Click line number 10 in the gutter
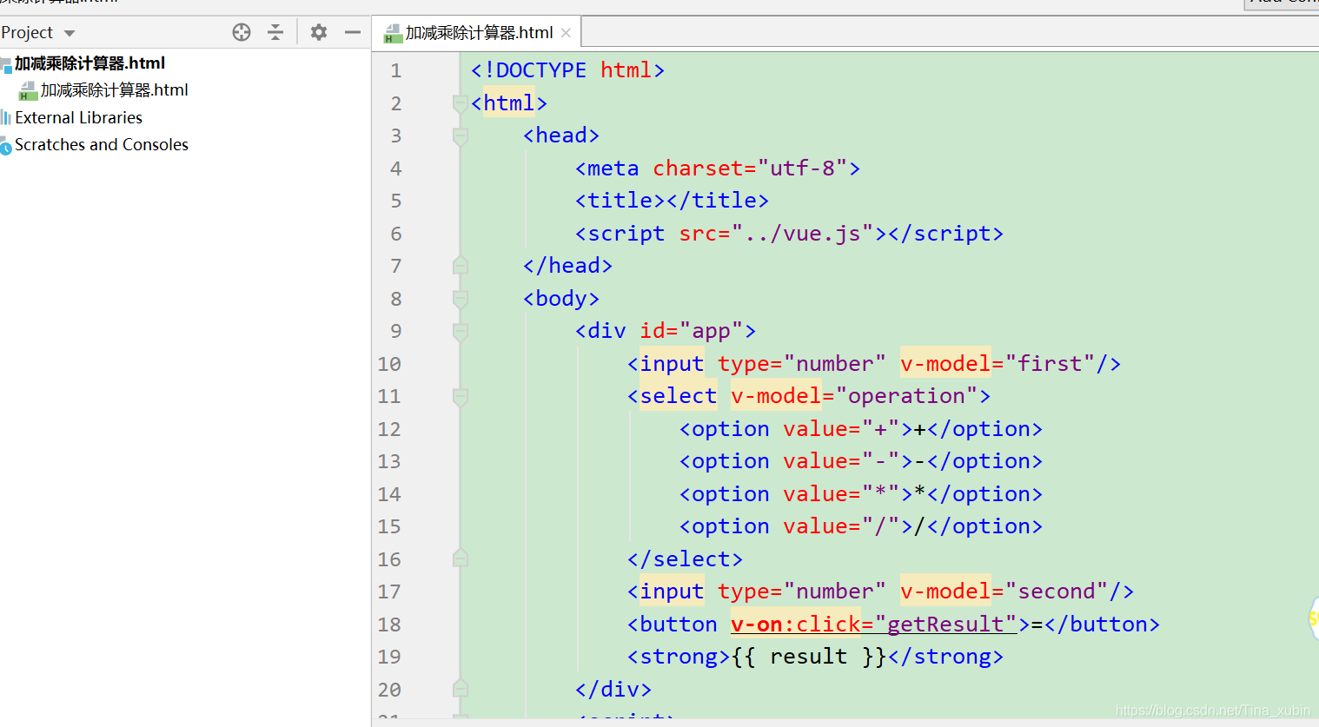Screen dimensions: 1319x727 tap(389, 364)
